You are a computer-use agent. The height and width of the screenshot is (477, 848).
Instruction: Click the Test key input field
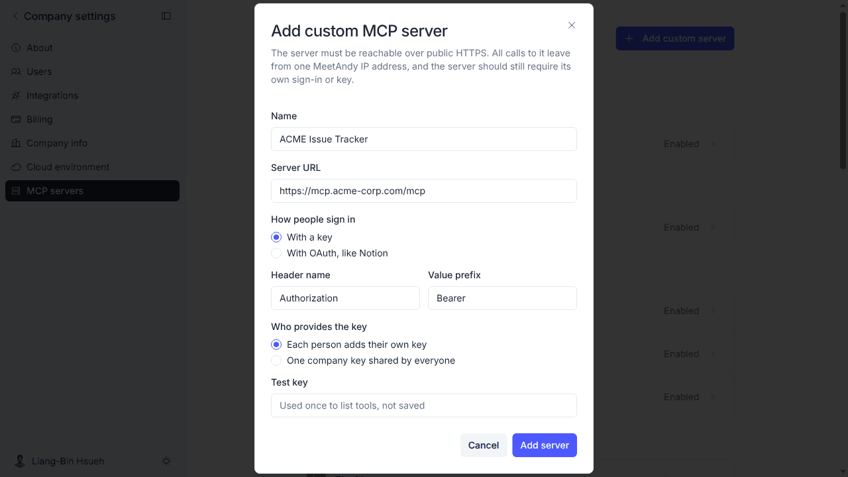coord(424,405)
